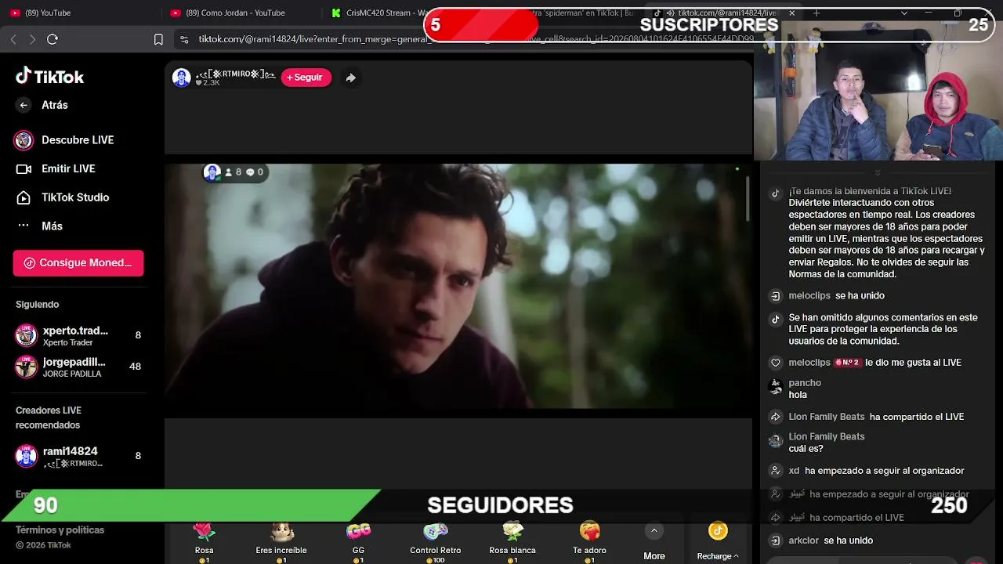Screen dimensions: 1003x564
Task: Click the meloclips name in 'se ha unido' row
Action: click(809, 295)
